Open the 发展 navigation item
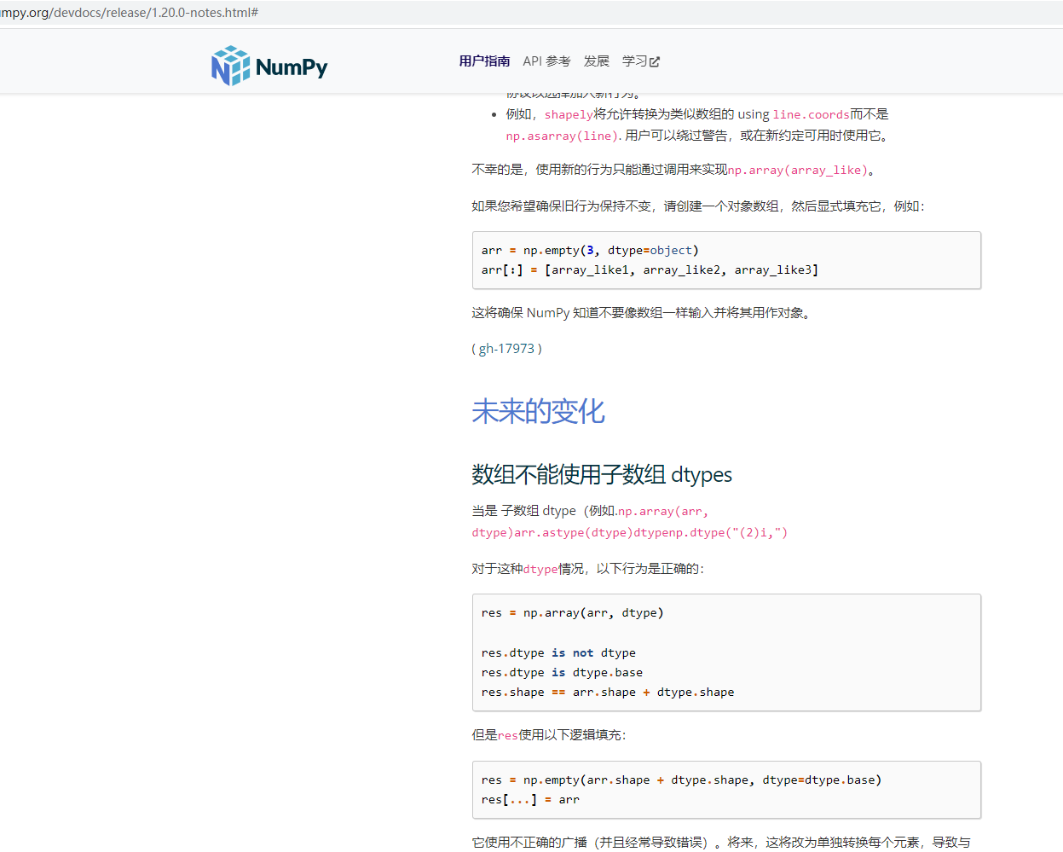Screen dimensions: 1063x852 pyautogui.click(x=597, y=61)
